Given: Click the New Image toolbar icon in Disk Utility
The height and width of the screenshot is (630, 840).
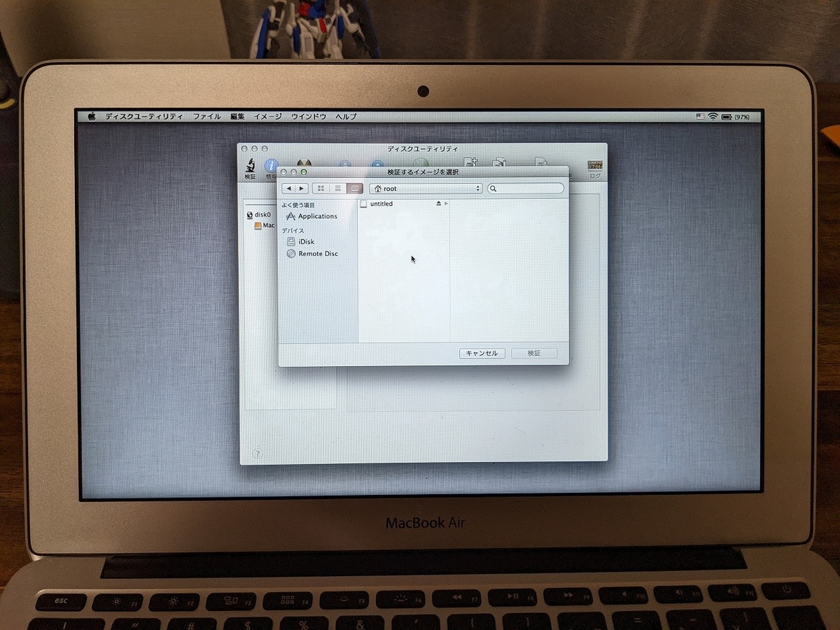Looking at the screenshot, I should click(471, 162).
